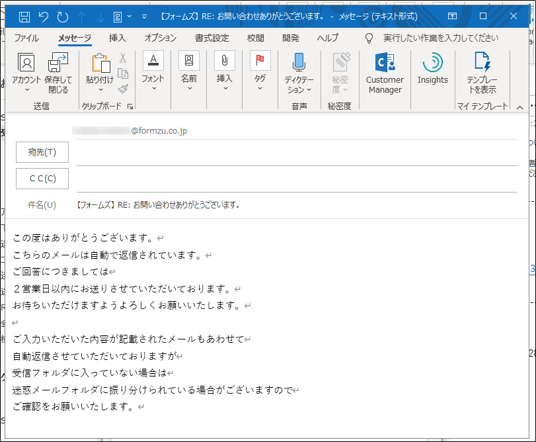Switch to the 書式設定 tab
Screen dimensions: 536x442
(x=212, y=38)
